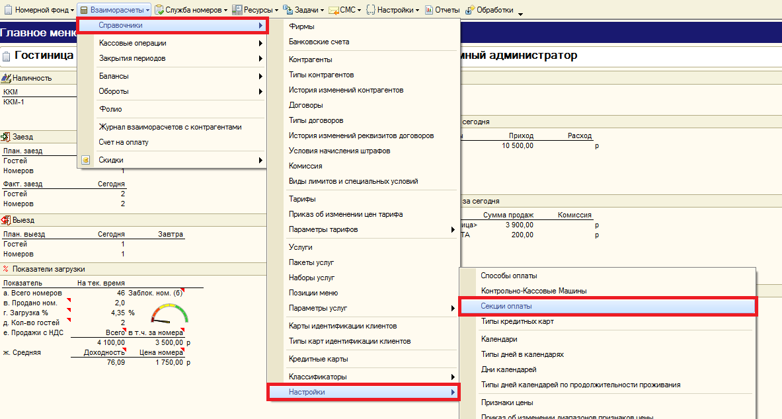782x419 pixels.
Task: Click the Наличность section icon
Action: coord(6,78)
